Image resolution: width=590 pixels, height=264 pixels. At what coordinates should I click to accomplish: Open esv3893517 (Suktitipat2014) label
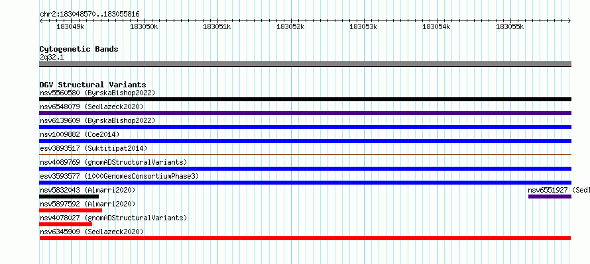coord(93,148)
